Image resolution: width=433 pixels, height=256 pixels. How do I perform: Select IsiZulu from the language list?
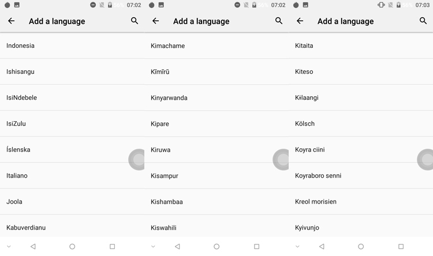click(x=72, y=123)
